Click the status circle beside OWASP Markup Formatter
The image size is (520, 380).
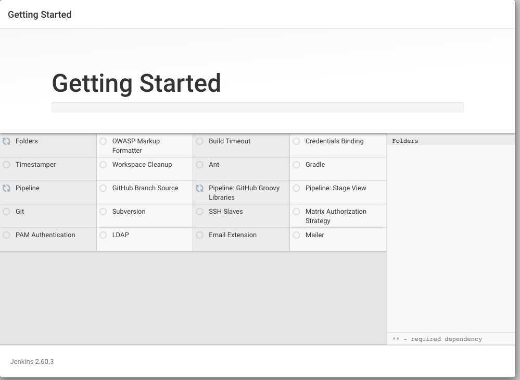pos(103,141)
